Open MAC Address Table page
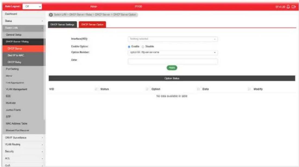Image resolution: width=299 pixels, height=167 pixels. [x=23, y=123]
